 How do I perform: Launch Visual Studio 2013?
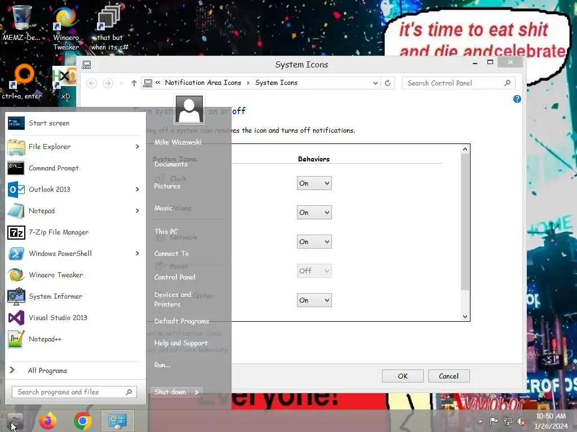tap(74, 318)
